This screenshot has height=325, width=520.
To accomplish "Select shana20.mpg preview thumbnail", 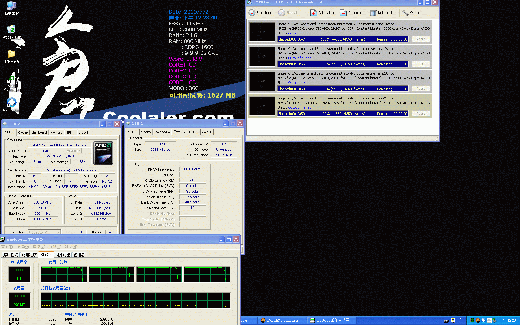I will pyautogui.click(x=262, y=81).
